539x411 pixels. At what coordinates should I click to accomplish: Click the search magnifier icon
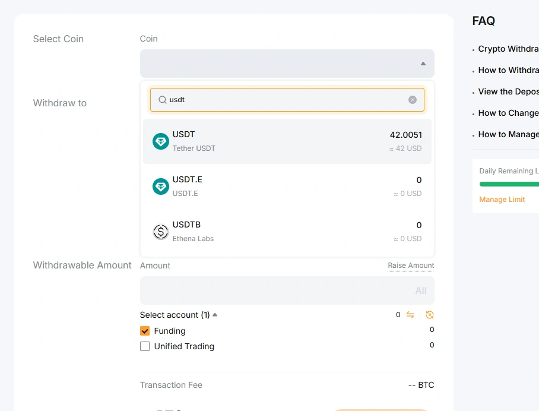coord(162,100)
